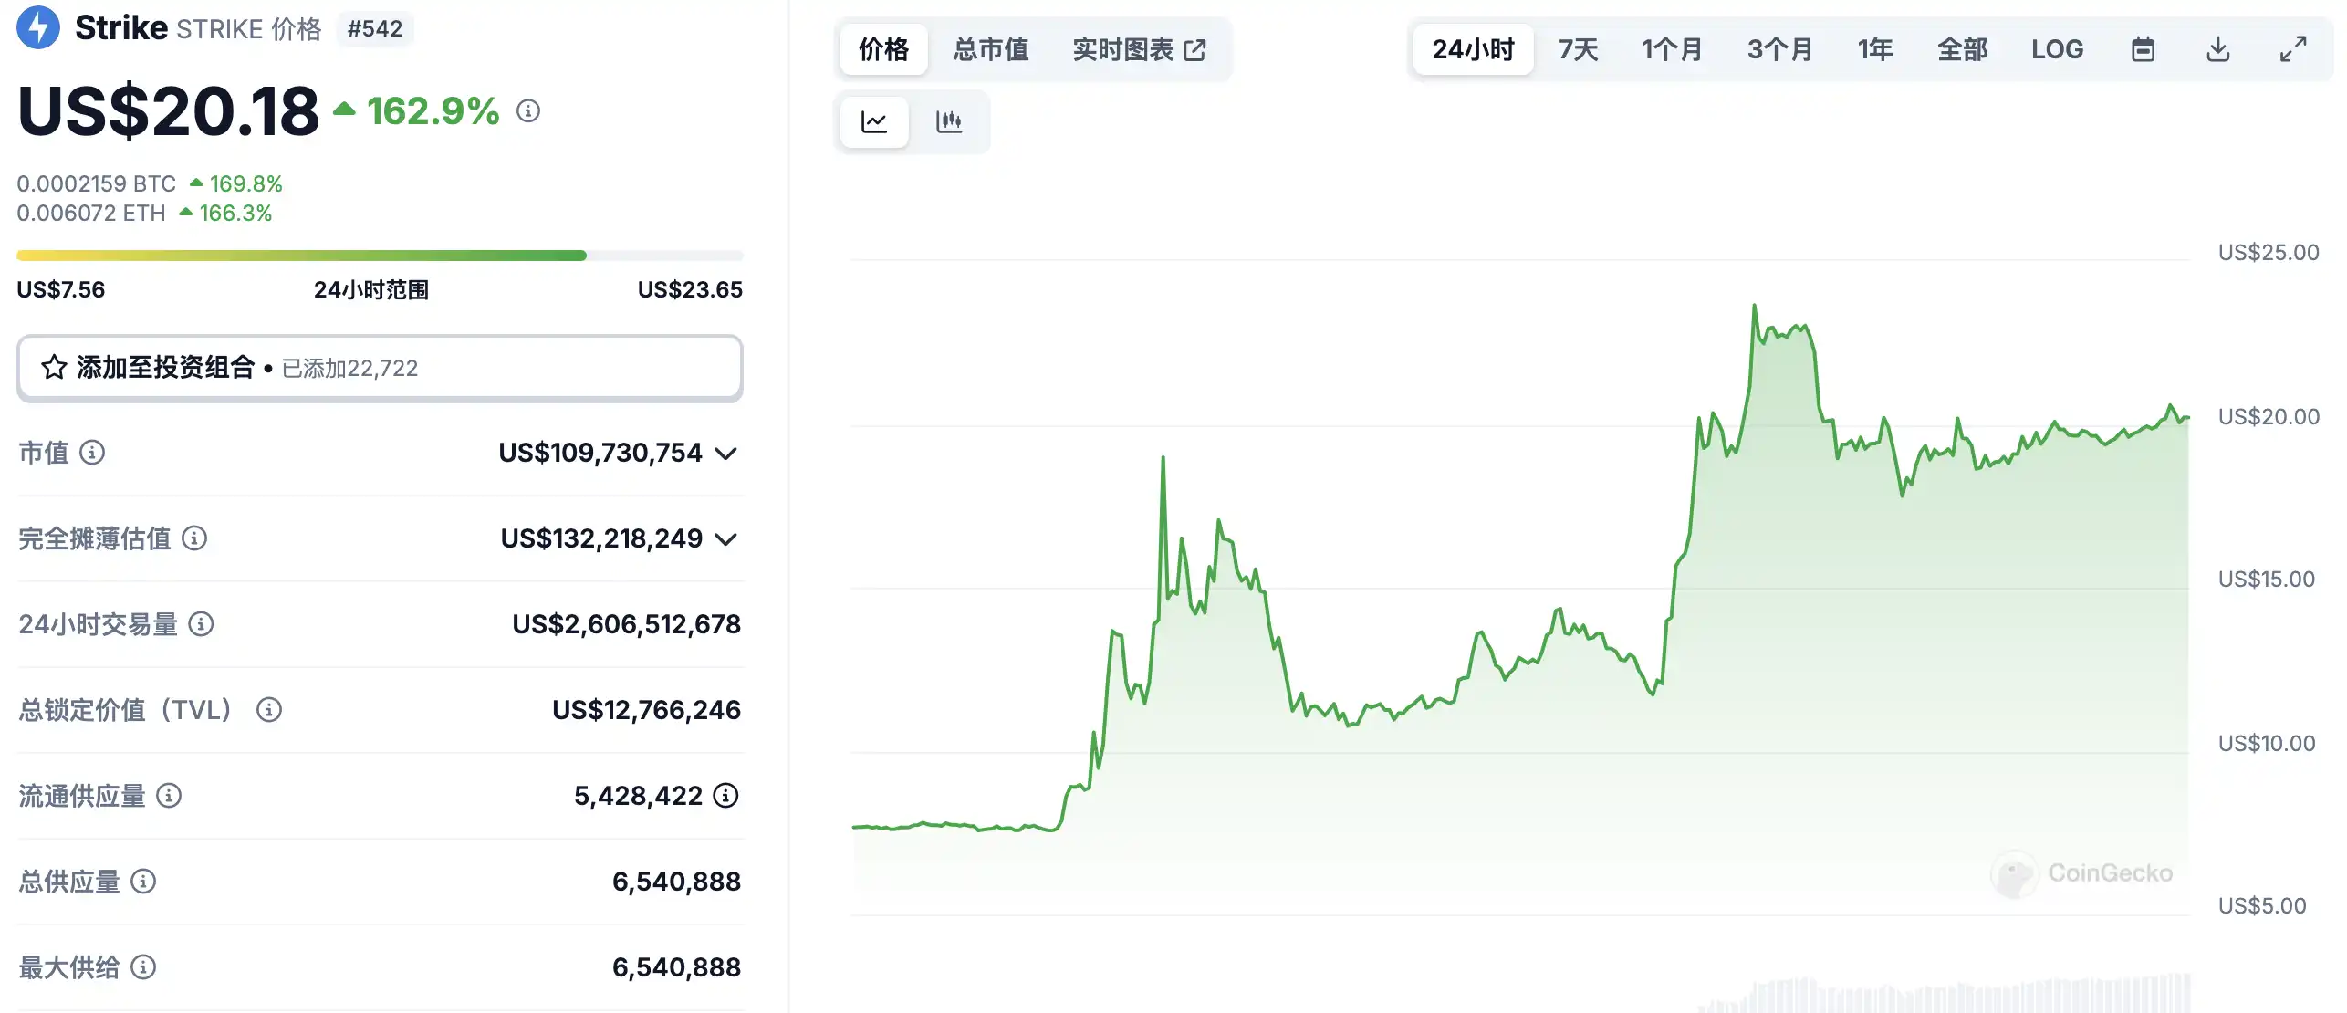Show info for 24小时交易量
This screenshot has width=2347, height=1013.
point(201,624)
